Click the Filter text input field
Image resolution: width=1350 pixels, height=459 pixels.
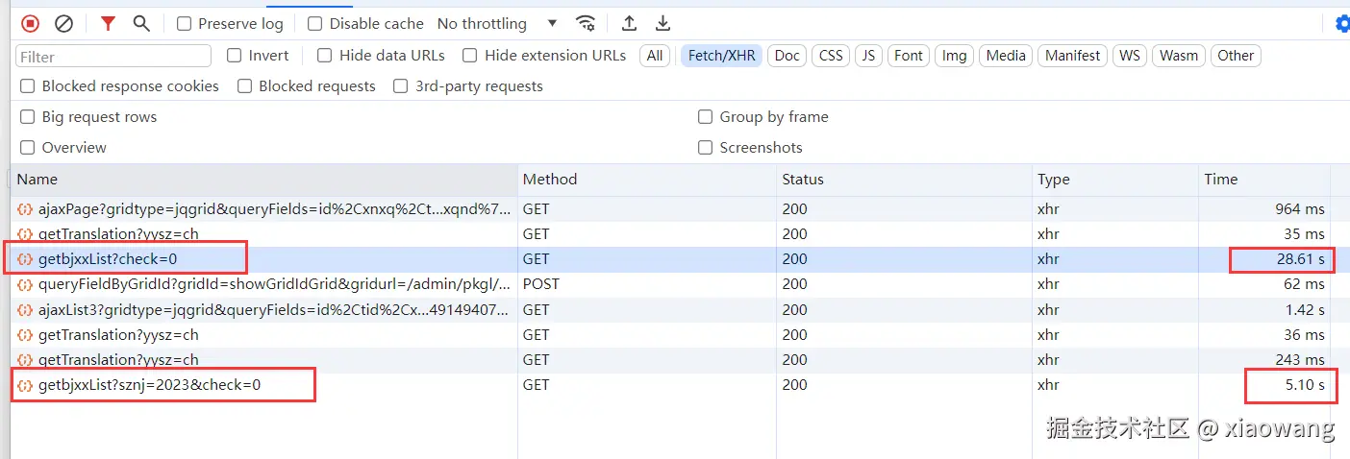tap(113, 57)
